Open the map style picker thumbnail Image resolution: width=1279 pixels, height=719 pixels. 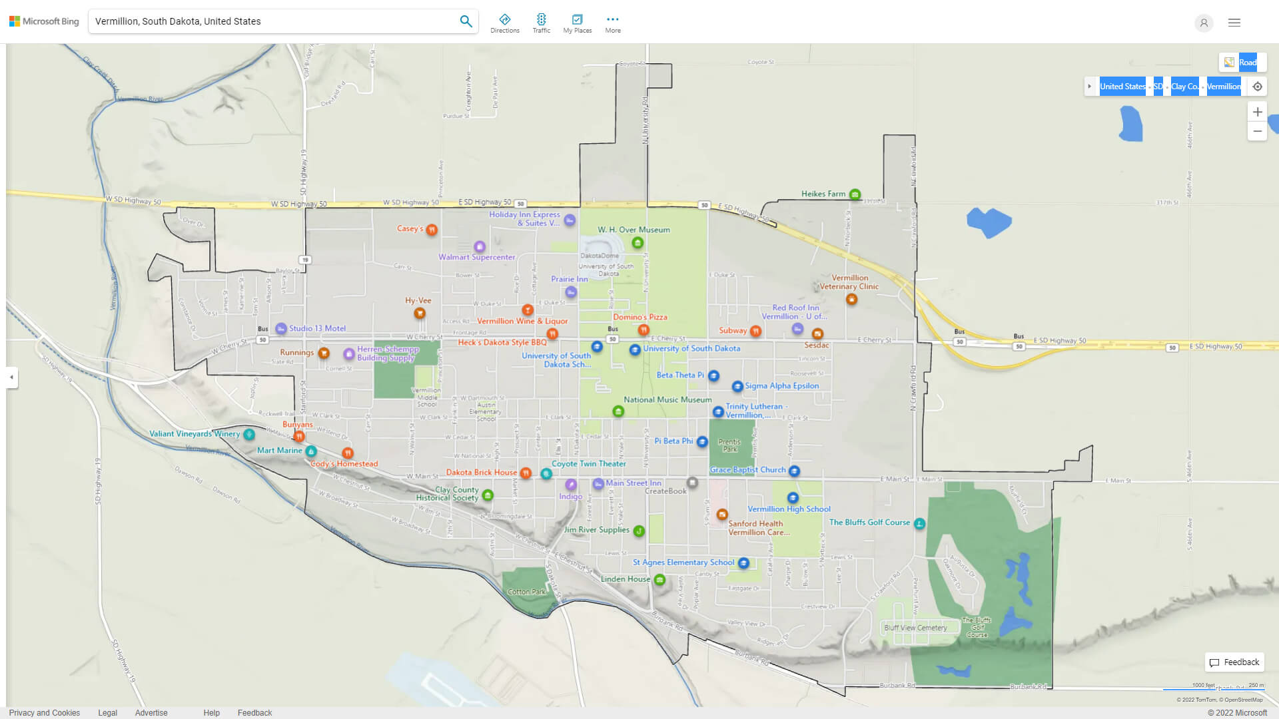tap(1229, 62)
